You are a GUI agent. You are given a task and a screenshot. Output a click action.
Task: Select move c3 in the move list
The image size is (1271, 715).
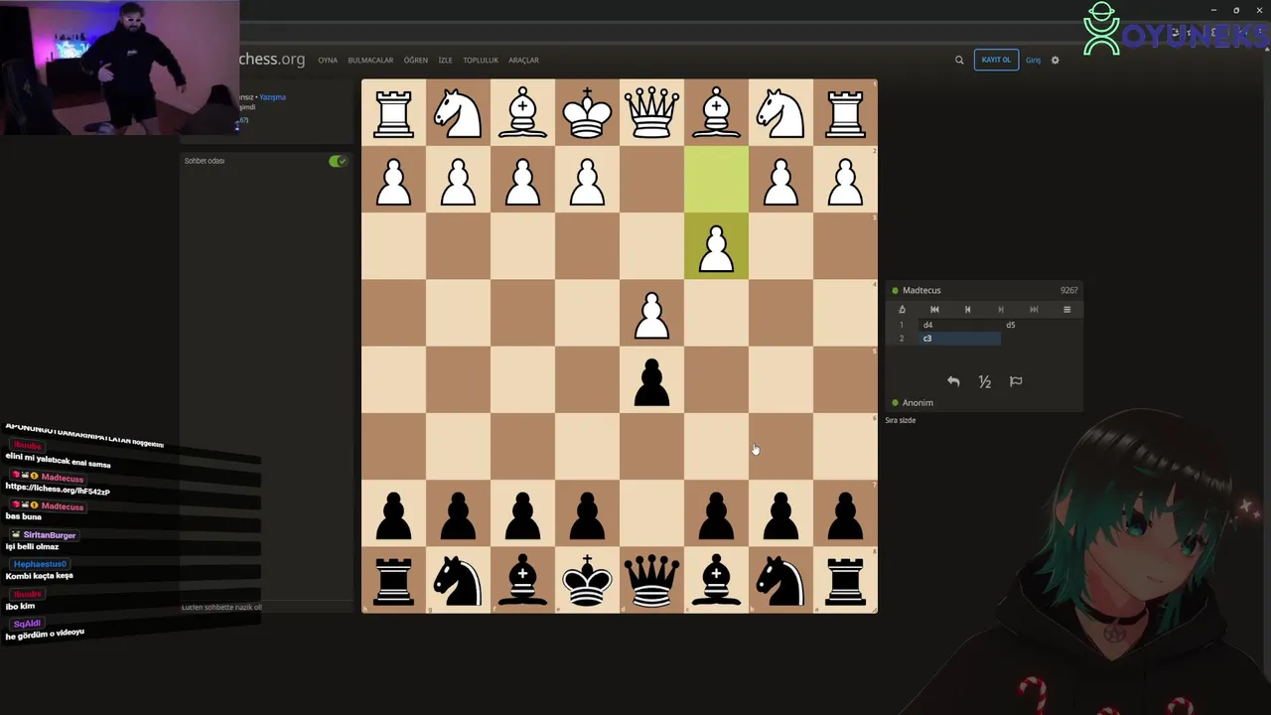[958, 339]
